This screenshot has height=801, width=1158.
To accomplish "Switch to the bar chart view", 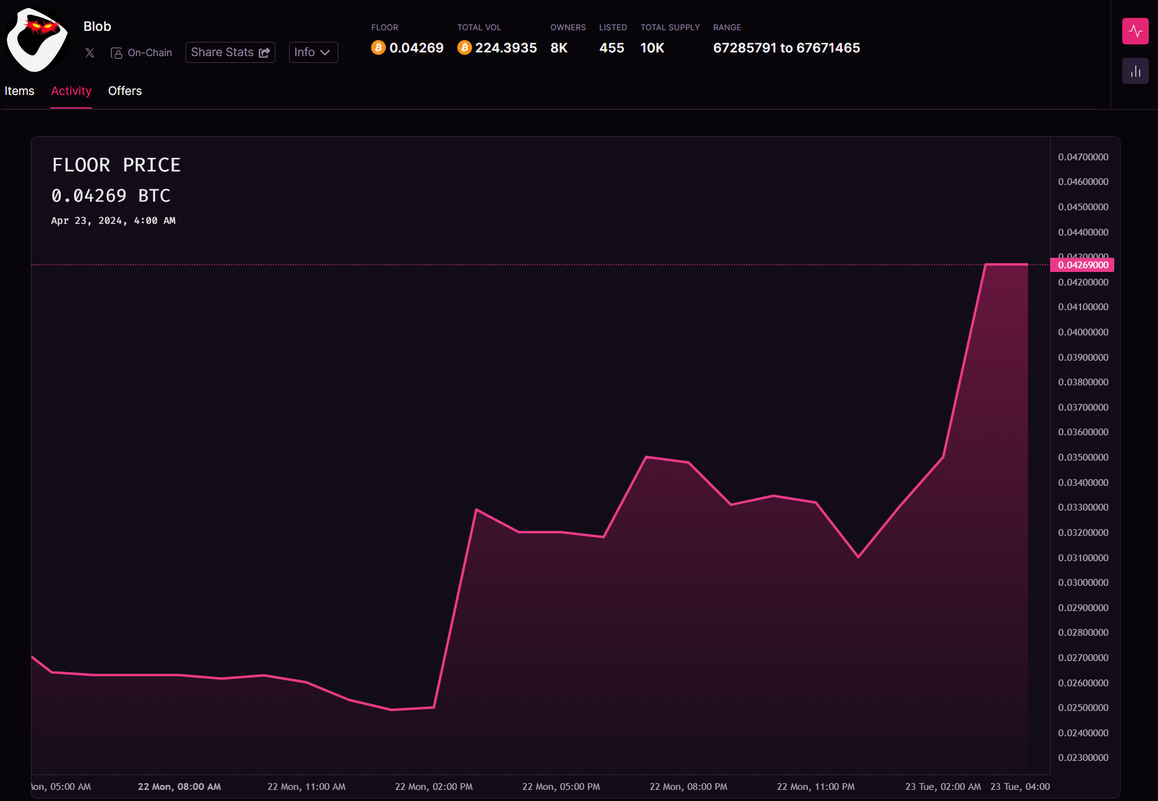I will coord(1135,72).
